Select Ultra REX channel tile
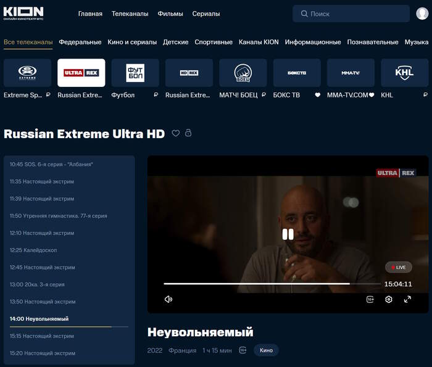Screen dimensions: 432x367 (x=81, y=73)
